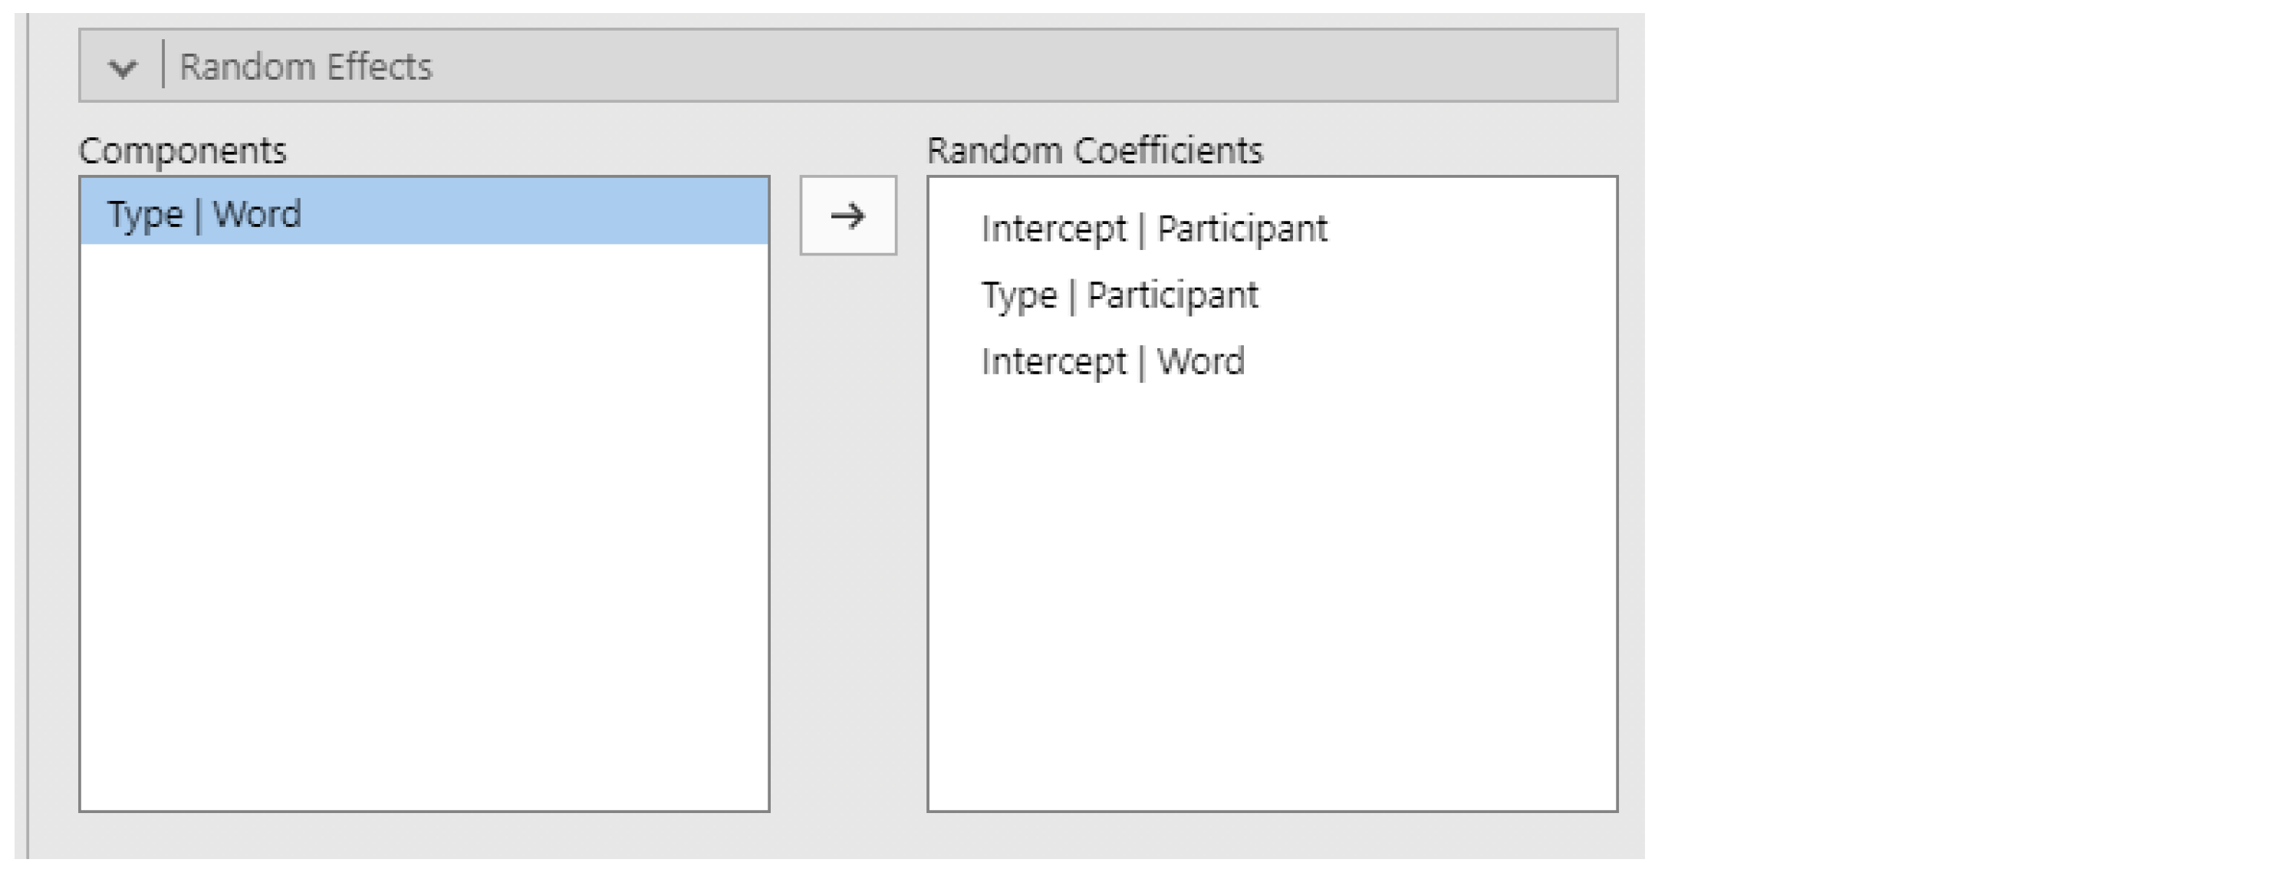Click the divider line beside the header chevron

click(163, 64)
